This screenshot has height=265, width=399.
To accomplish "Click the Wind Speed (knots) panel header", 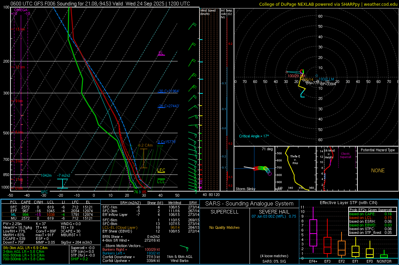I will (208, 12).
